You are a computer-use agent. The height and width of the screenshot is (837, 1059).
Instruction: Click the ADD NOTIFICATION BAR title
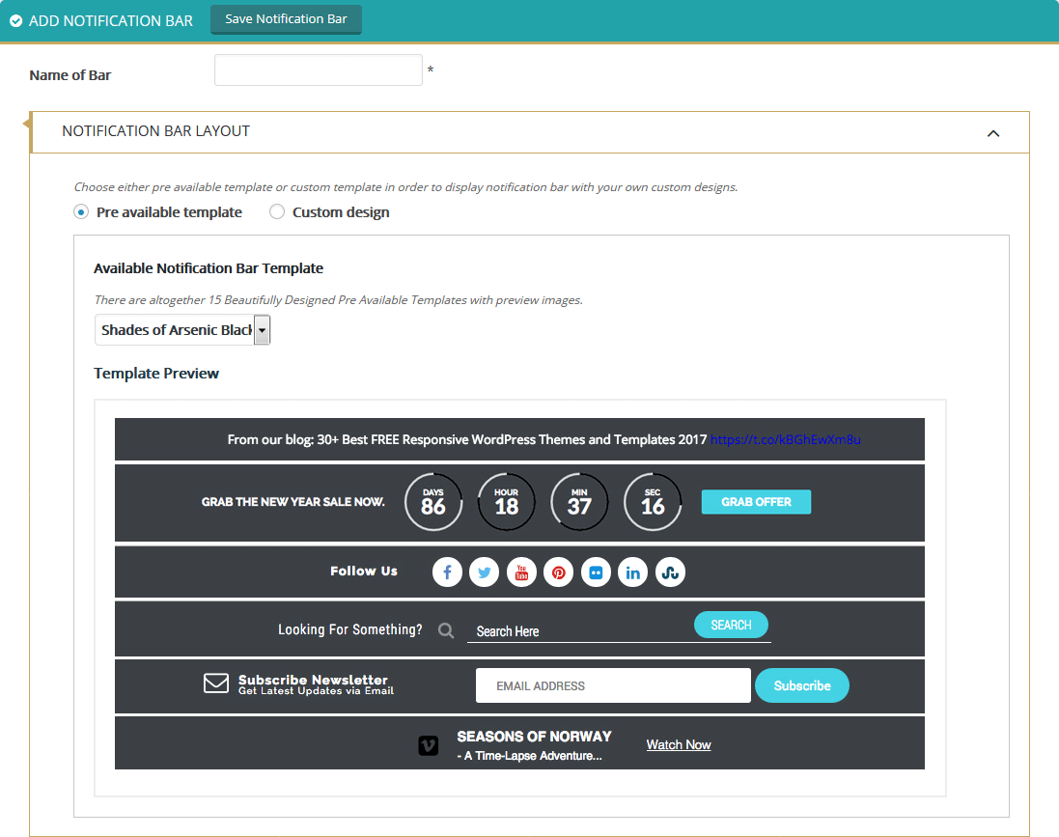pyautogui.click(x=111, y=21)
